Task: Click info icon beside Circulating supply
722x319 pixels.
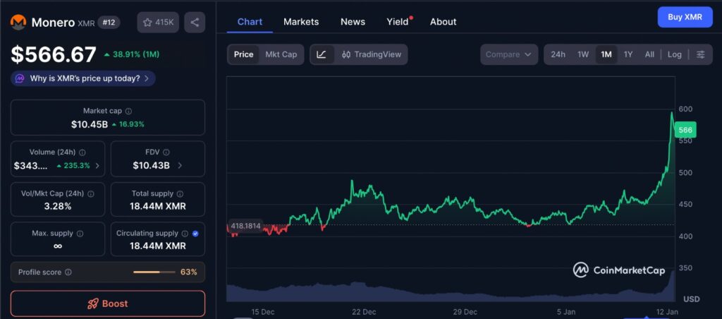Action: (185, 234)
